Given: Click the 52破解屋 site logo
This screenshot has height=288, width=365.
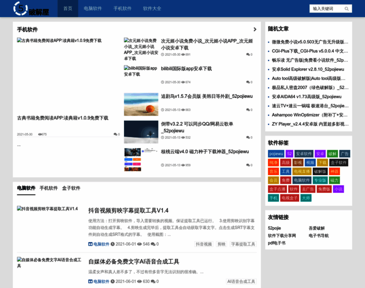Looking at the screenshot, I should [31, 9].
